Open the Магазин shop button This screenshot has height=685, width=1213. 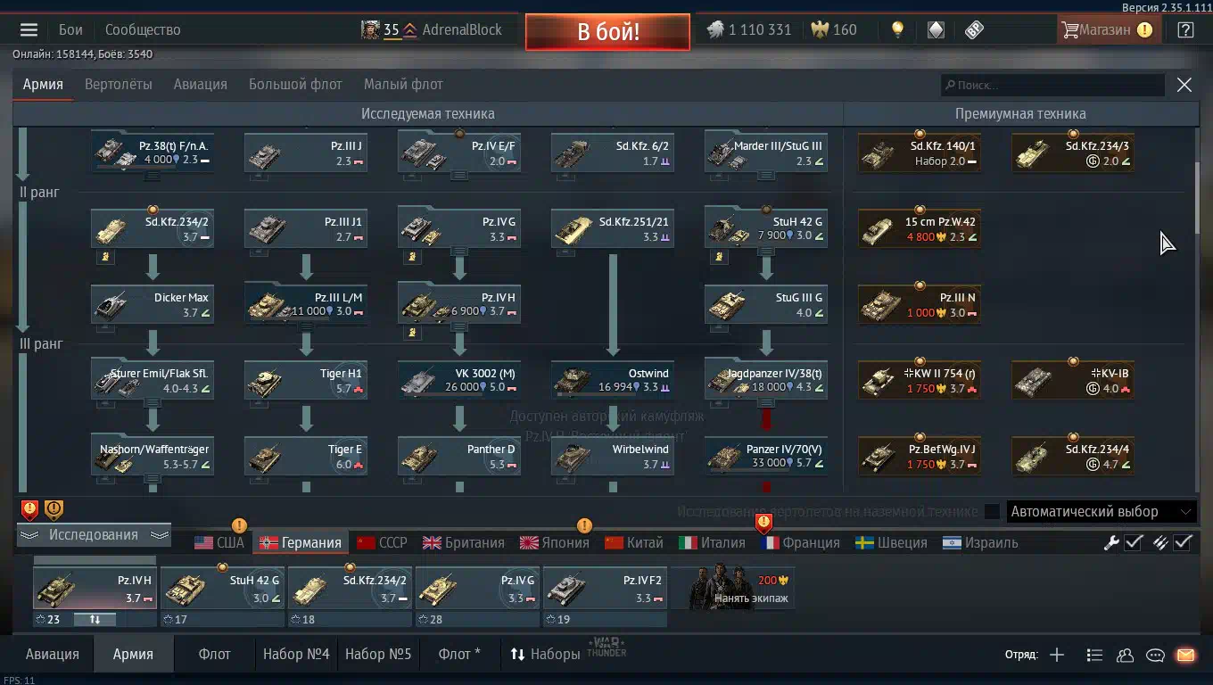tap(1107, 29)
